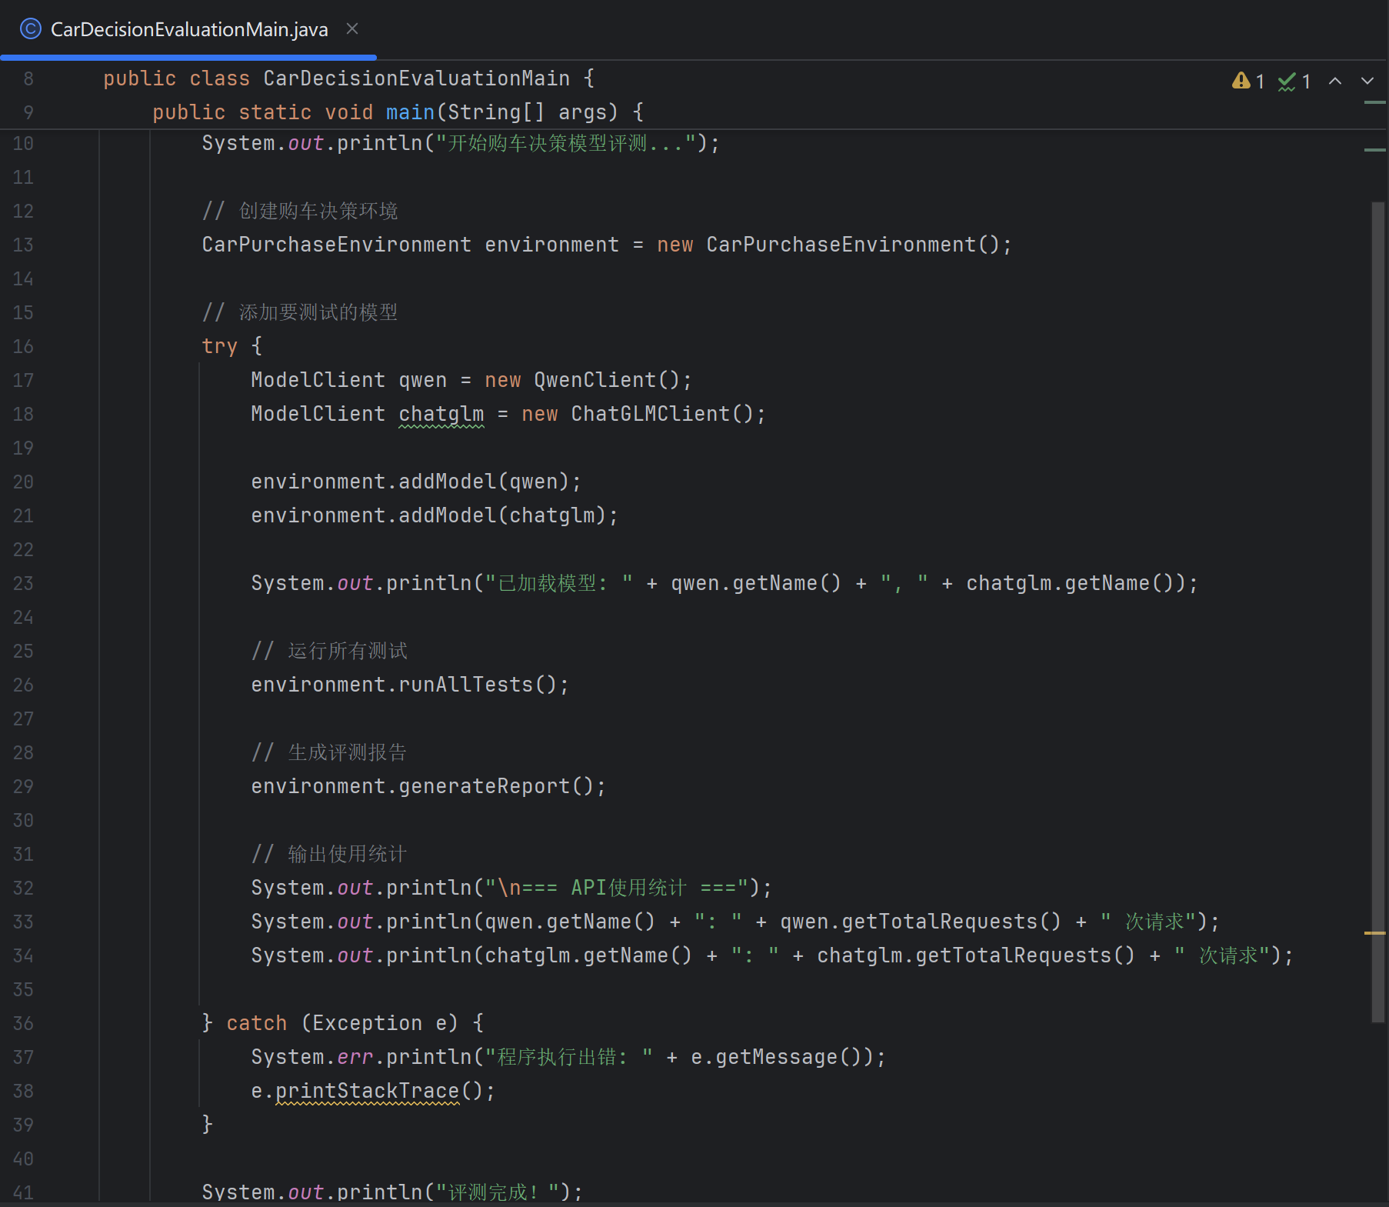
Task: Click the yellow warning stripe in the error gutter
Action: (x=1374, y=933)
